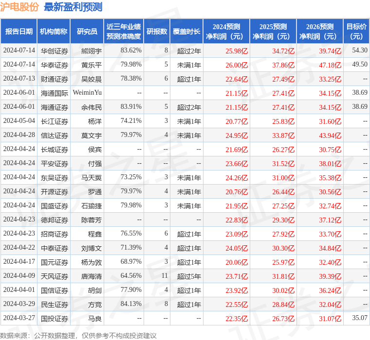Click researcher name 方竞
370x340 pixels.
click(x=95, y=305)
